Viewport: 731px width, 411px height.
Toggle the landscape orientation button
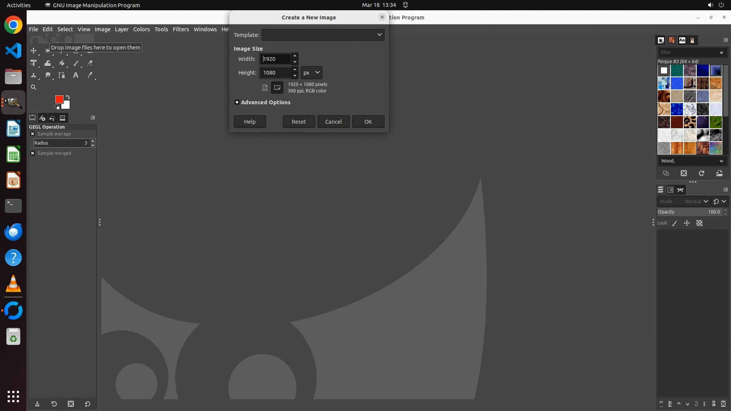(277, 88)
